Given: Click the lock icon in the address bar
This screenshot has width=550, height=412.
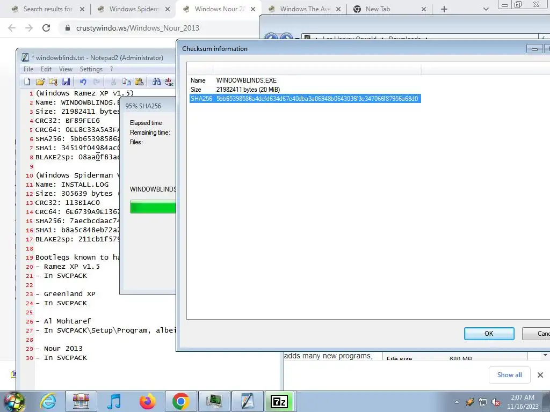Looking at the screenshot, I should (x=68, y=28).
